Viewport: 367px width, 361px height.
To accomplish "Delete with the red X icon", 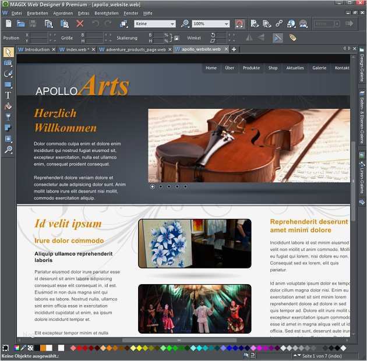I will (x=80, y=24).
